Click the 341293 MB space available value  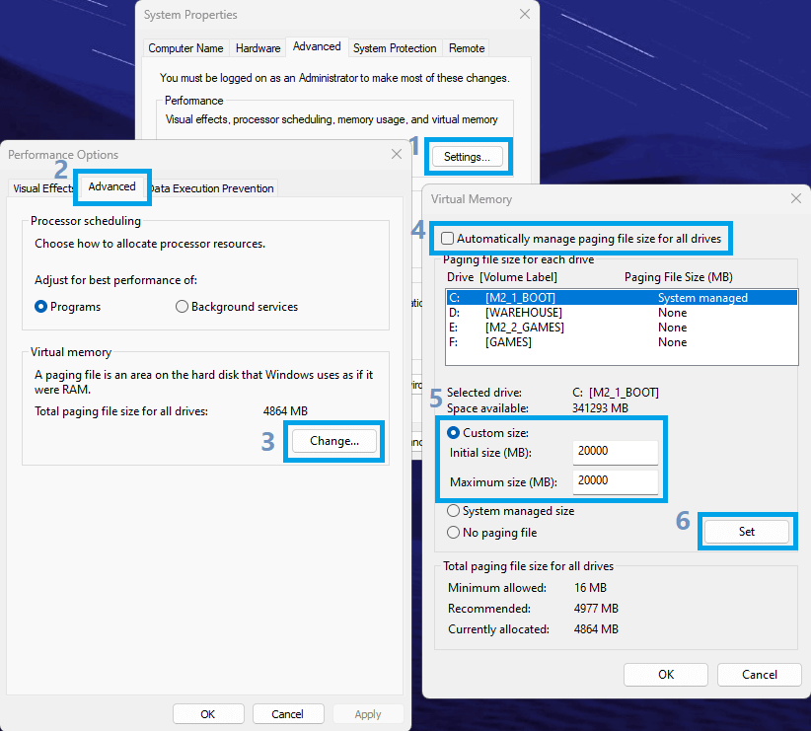[600, 408]
